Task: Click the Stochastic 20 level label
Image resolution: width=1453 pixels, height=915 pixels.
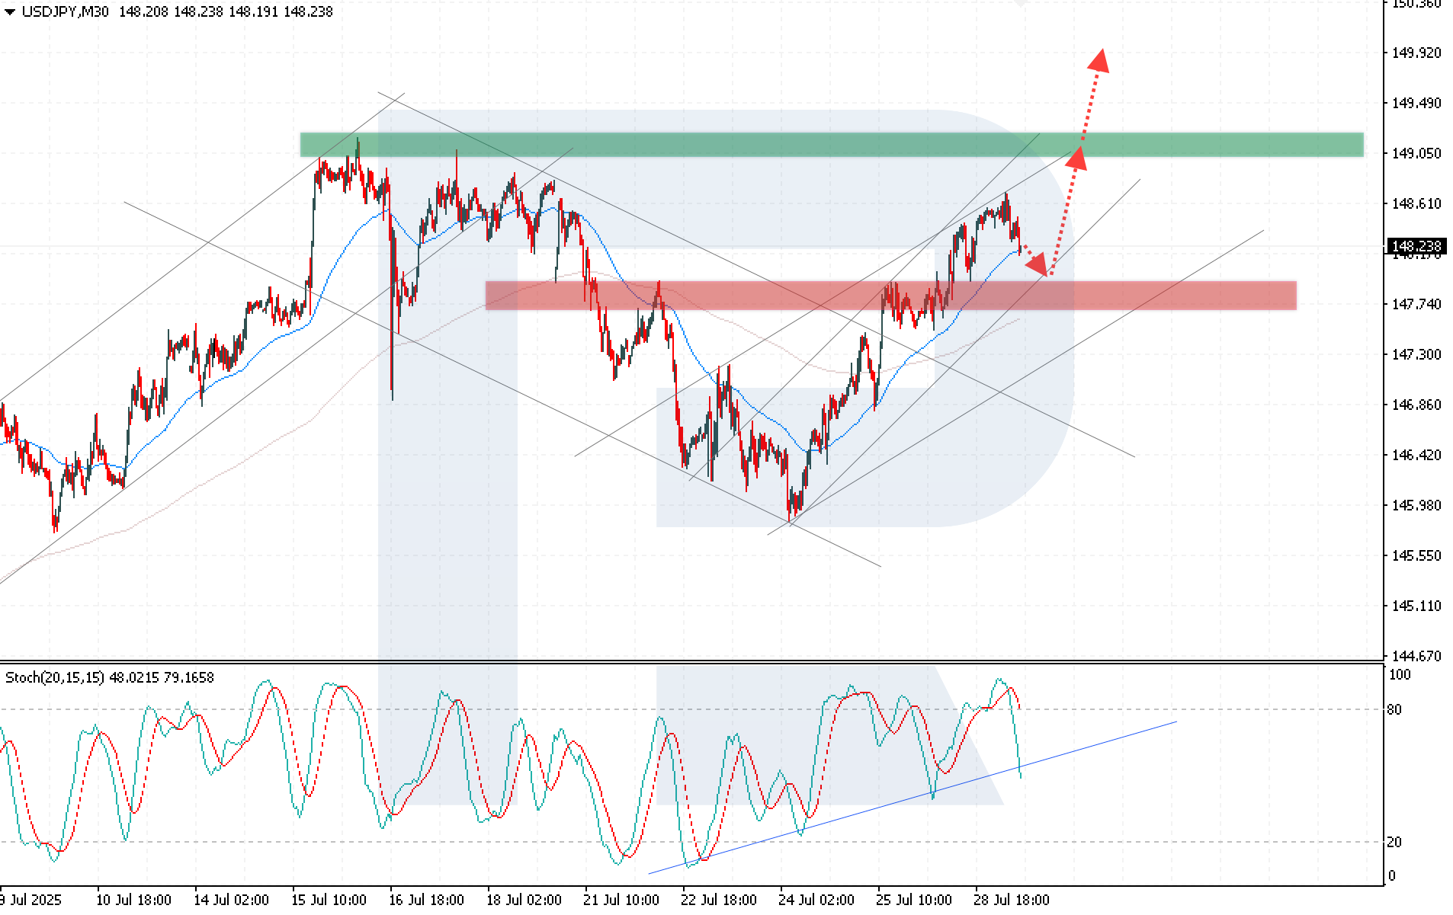Action: click(x=1394, y=842)
